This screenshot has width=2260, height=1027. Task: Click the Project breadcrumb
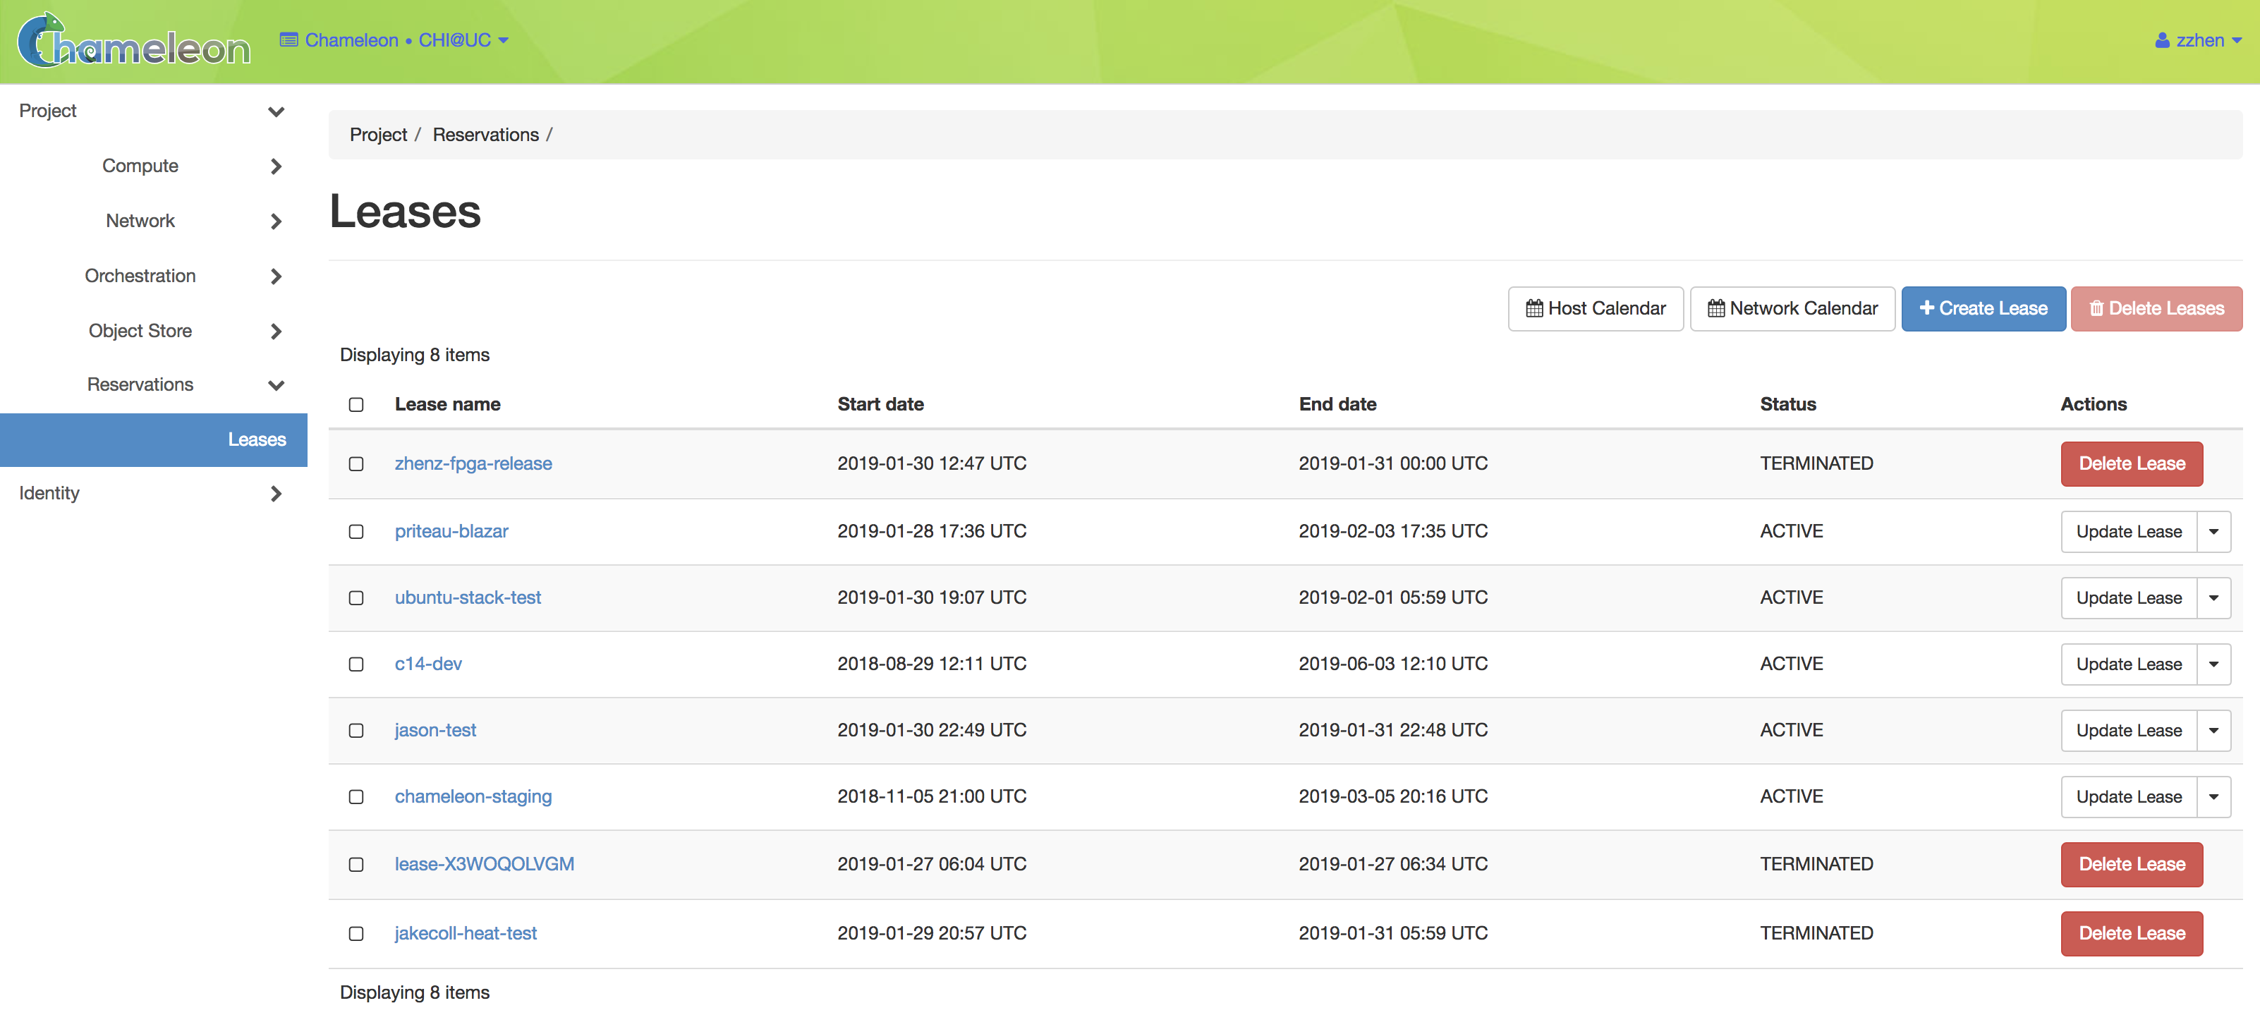click(x=378, y=135)
